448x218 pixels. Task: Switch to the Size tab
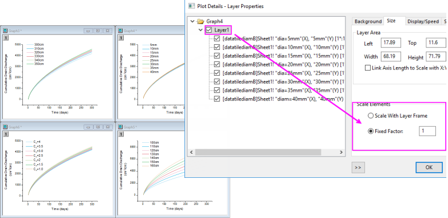(x=391, y=21)
